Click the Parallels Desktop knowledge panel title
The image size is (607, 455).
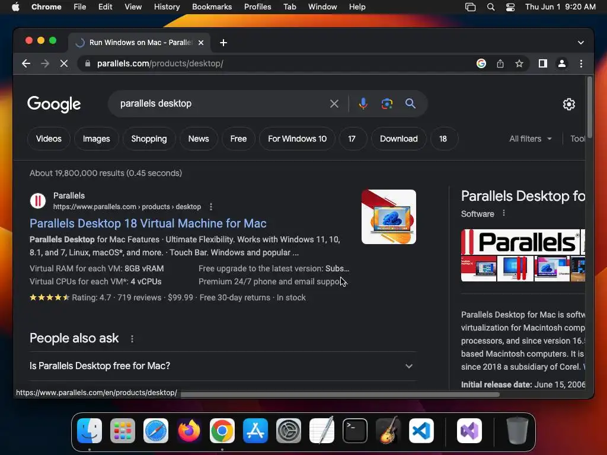523,196
